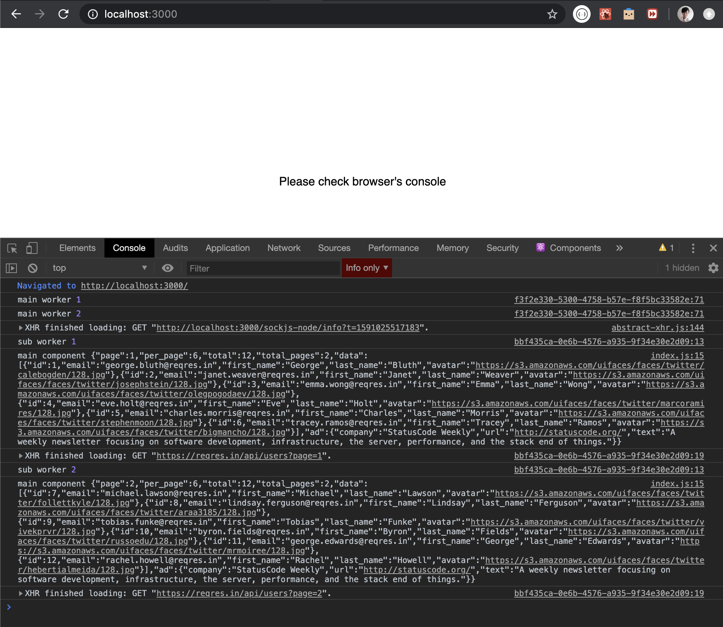Click the warning count indicator icon

click(666, 248)
